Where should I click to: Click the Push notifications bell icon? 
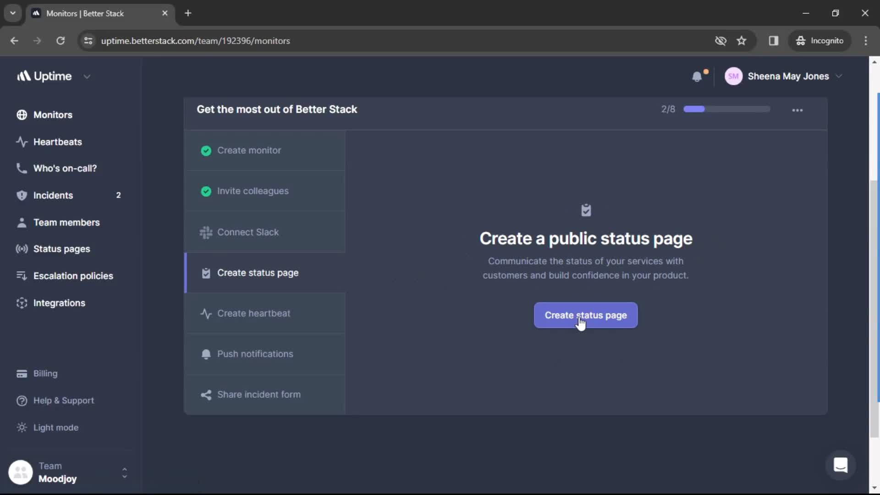click(206, 354)
